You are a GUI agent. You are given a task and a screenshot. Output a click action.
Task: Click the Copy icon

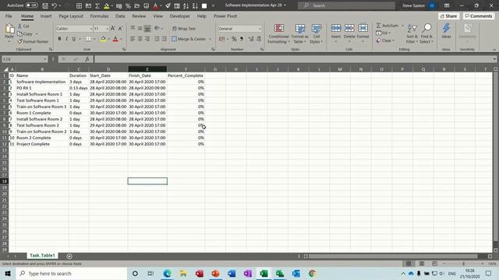point(19,33)
